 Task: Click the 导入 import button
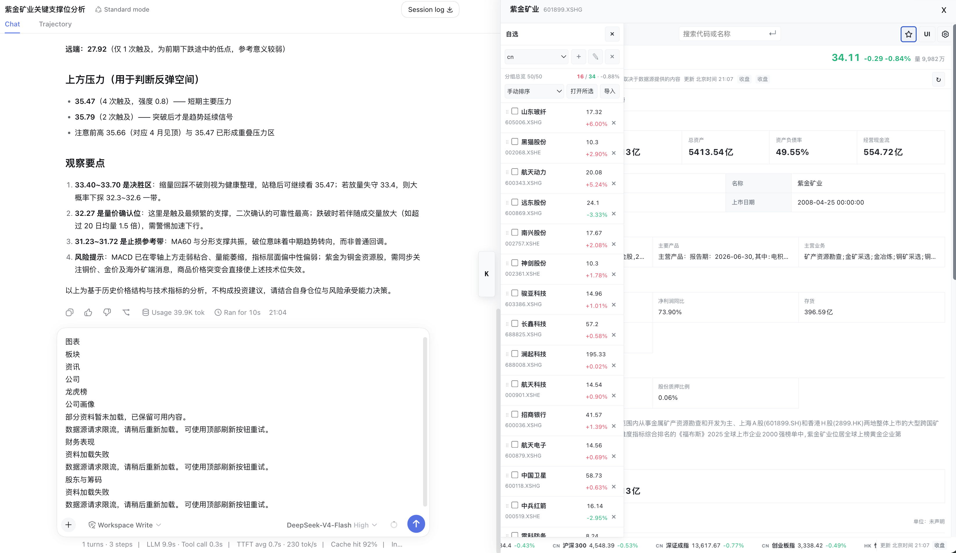coord(609,91)
